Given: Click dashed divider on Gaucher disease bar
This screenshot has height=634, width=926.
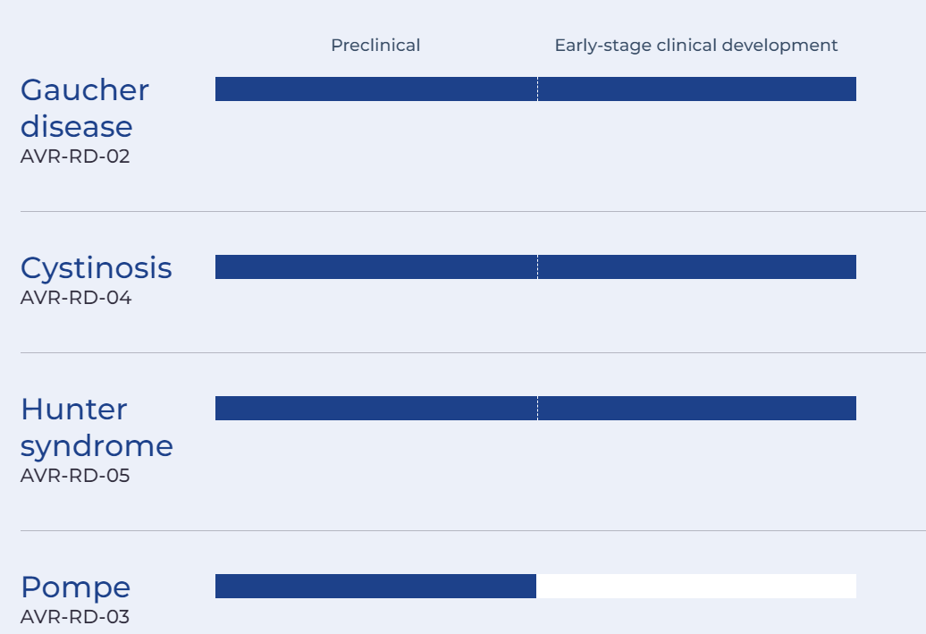Looking at the screenshot, I should click(x=537, y=89).
